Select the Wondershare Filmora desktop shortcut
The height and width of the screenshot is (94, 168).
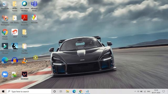coord(5,48)
